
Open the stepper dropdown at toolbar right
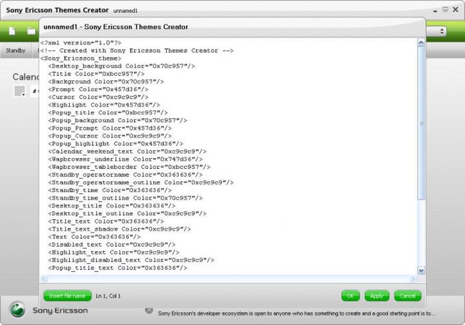442,31
